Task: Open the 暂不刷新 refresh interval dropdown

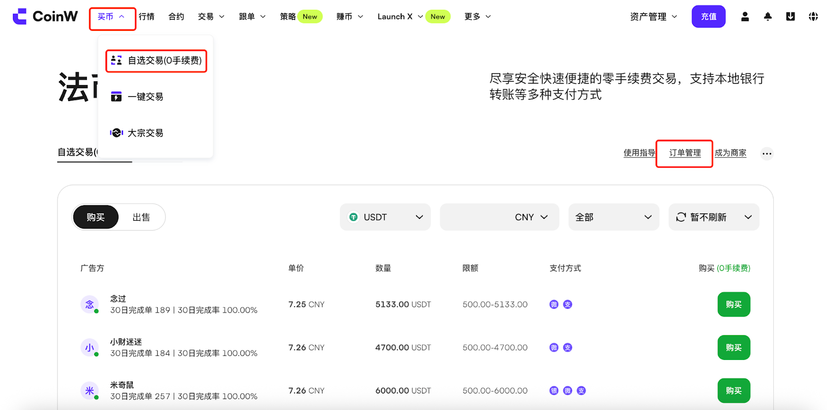Action: coord(714,217)
